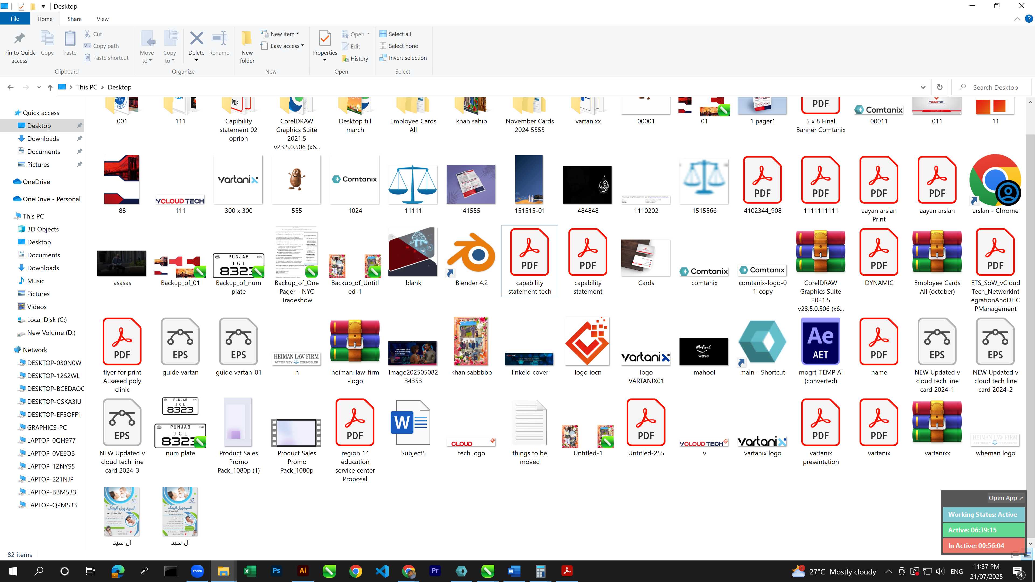Click the ENG language indicator
1035x582 pixels.
pos(957,571)
